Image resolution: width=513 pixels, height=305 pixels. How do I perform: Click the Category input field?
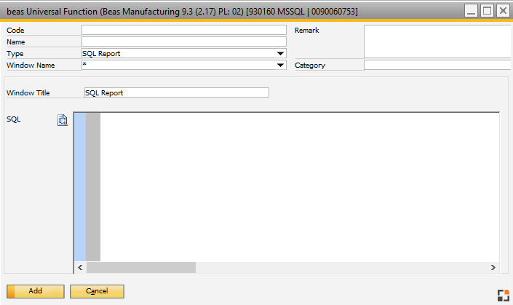(x=437, y=66)
